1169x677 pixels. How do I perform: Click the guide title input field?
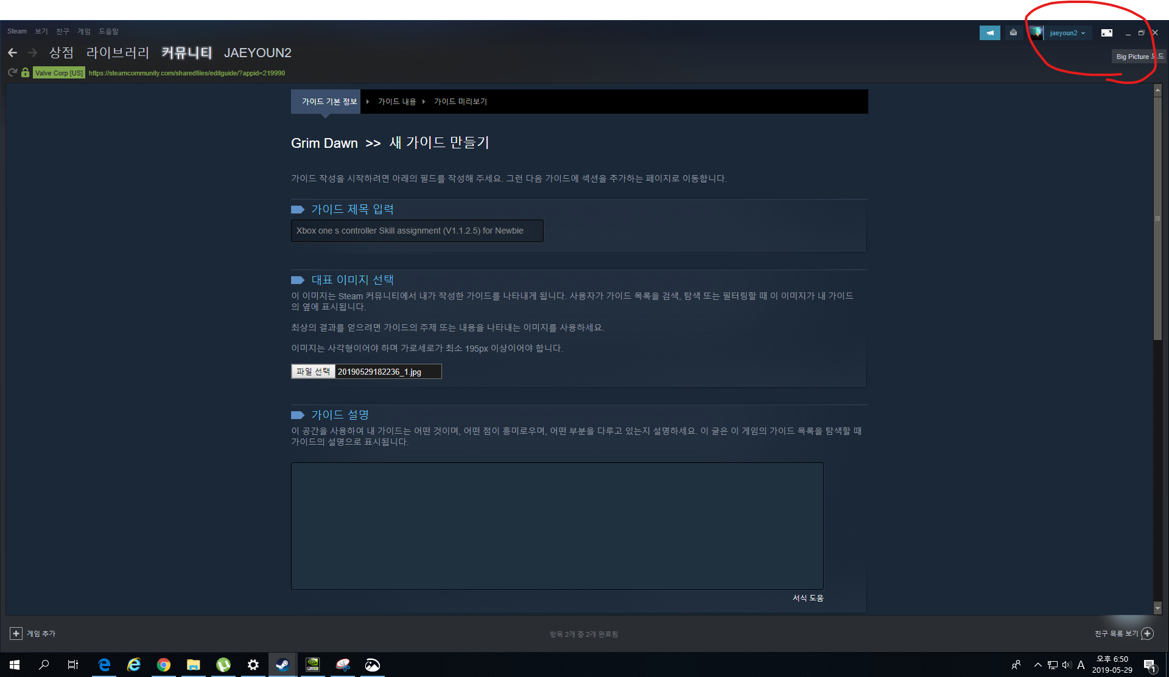click(416, 231)
